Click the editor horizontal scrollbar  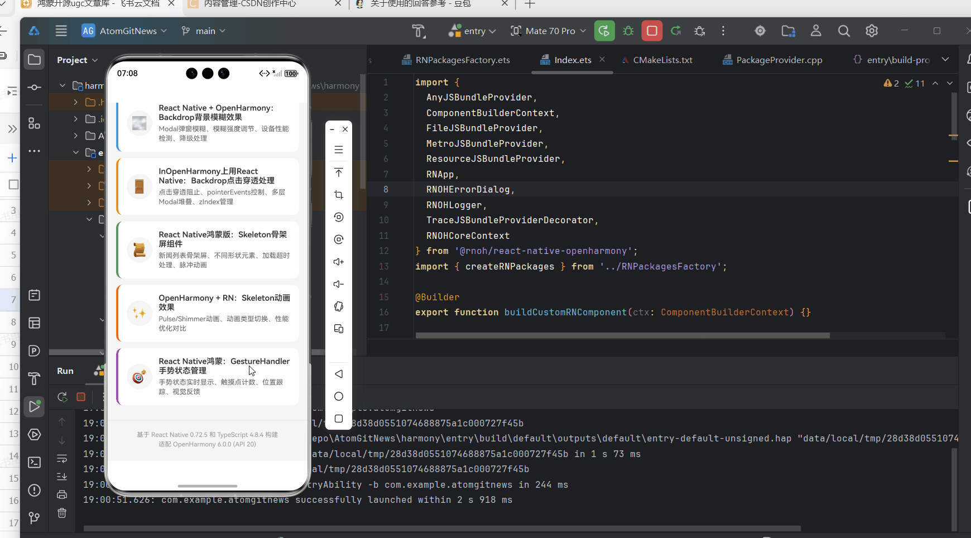tap(622, 335)
